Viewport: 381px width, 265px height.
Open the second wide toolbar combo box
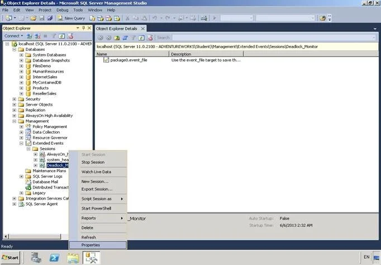click(x=285, y=18)
